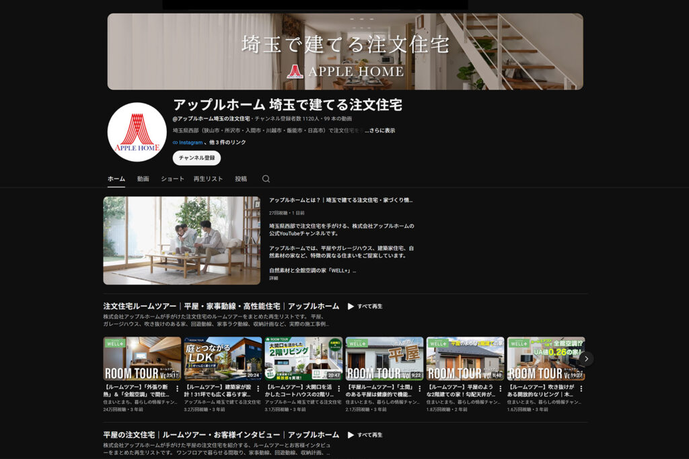Select the ホーム tab

click(x=116, y=179)
